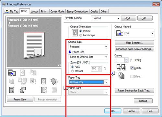
Task: Expand the Paper Tray dropdown showing Bypass Tray
Action: tap(88, 82)
